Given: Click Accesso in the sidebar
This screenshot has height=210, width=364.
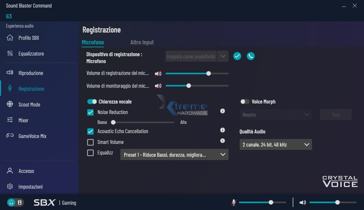Looking at the screenshot, I should pos(26,171).
